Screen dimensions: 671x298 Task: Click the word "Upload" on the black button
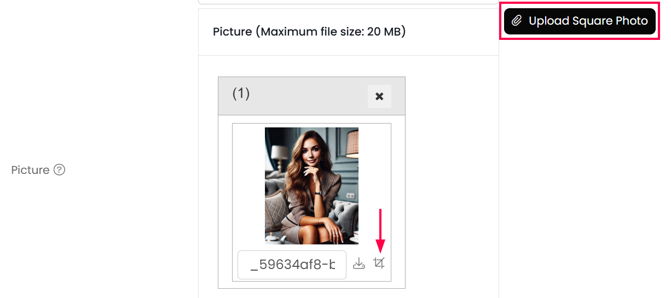tap(549, 21)
